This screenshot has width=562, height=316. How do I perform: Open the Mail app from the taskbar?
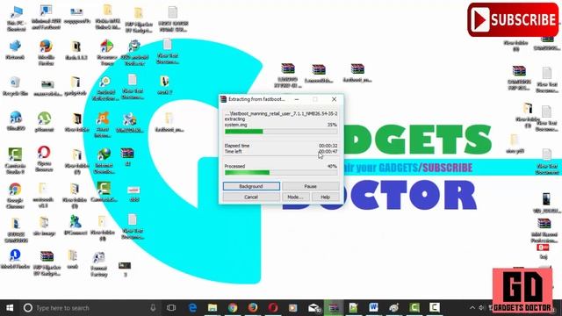click(313, 308)
